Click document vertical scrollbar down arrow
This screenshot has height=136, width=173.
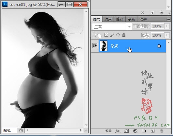[86, 125]
